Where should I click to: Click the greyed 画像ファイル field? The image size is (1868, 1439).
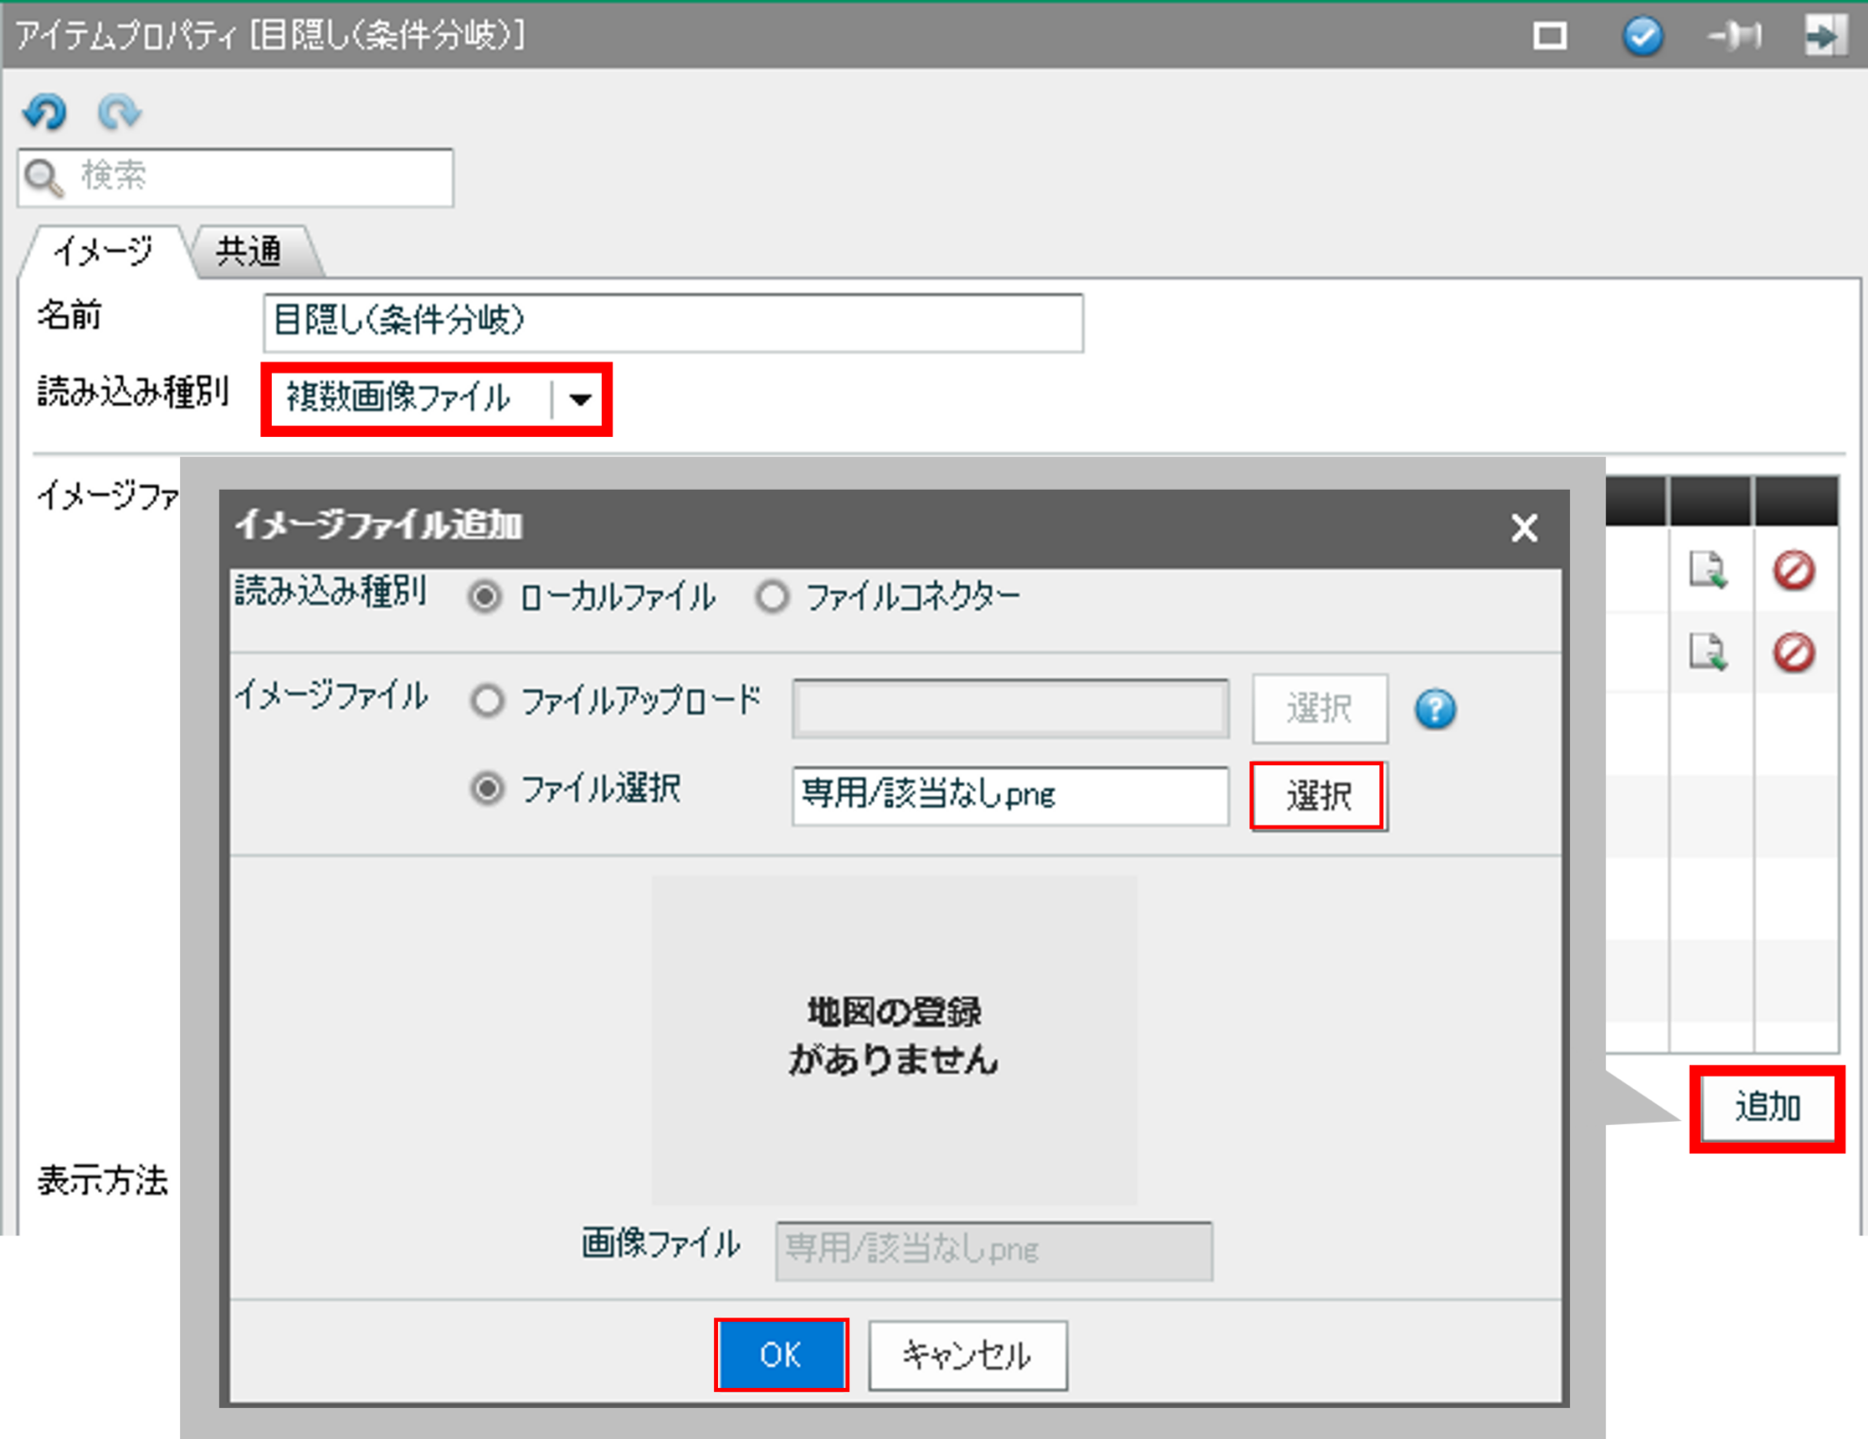pos(994,1251)
